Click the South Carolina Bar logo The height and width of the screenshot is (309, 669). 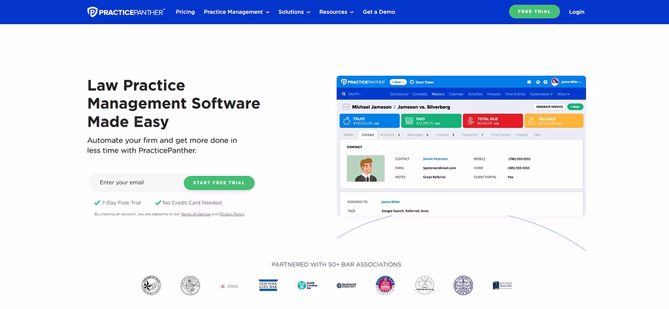pyautogui.click(x=307, y=286)
